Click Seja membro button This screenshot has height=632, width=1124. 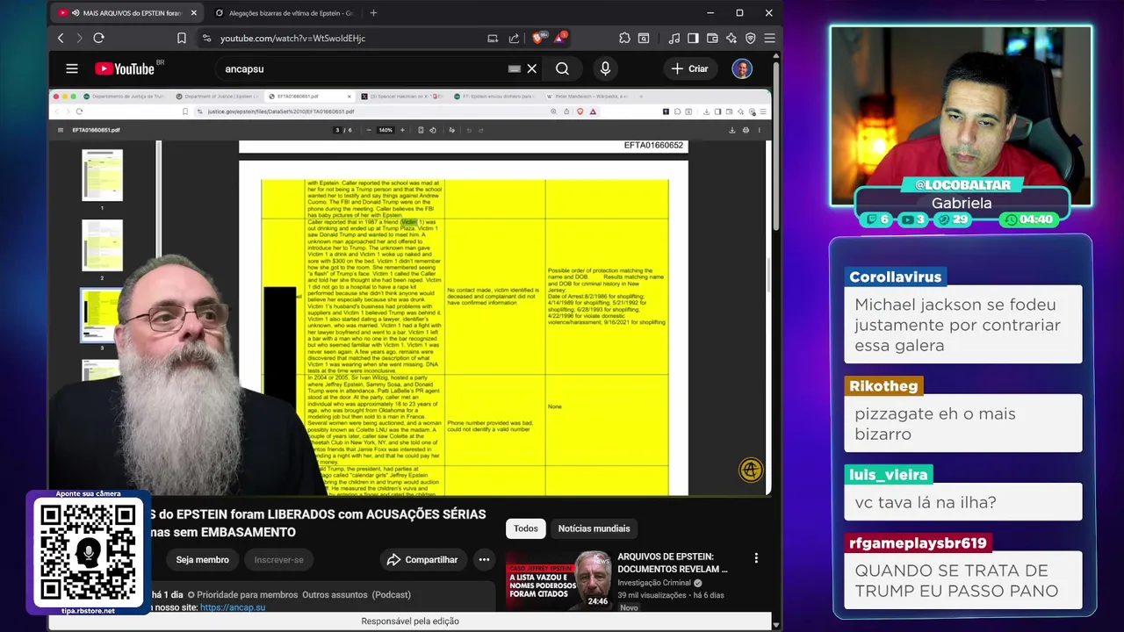tap(202, 560)
